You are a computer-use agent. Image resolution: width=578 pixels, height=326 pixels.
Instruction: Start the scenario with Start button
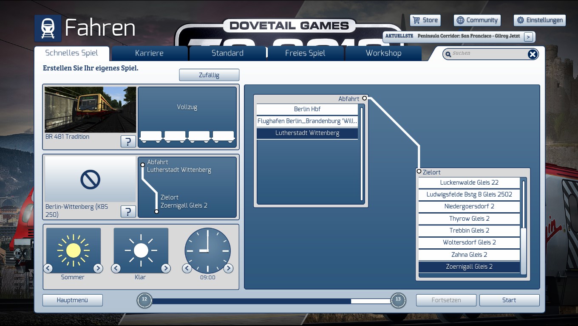click(509, 300)
